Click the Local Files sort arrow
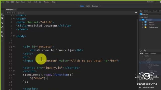 (148, 17)
